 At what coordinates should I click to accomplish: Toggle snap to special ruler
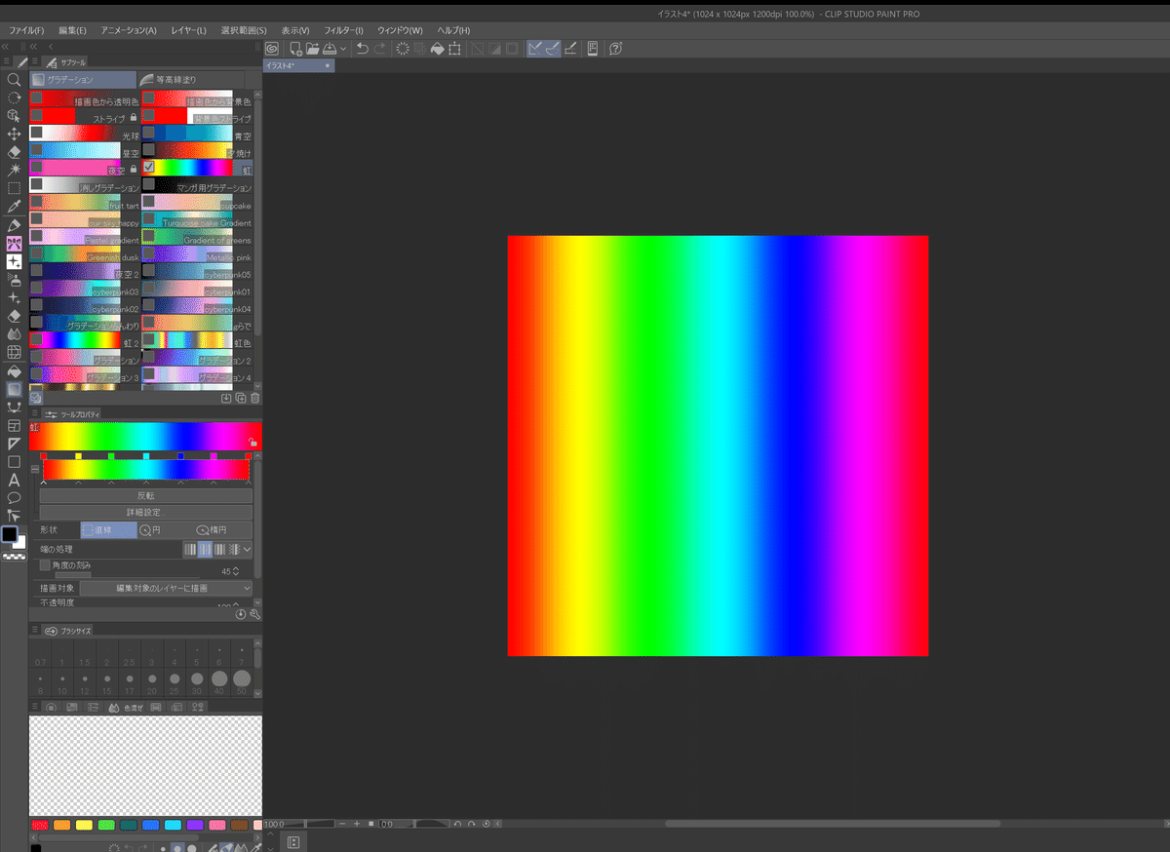click(552, 48)
